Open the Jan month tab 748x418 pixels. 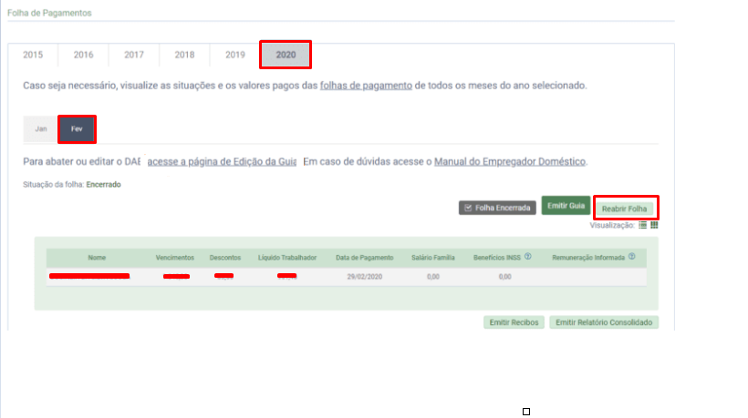41,129
